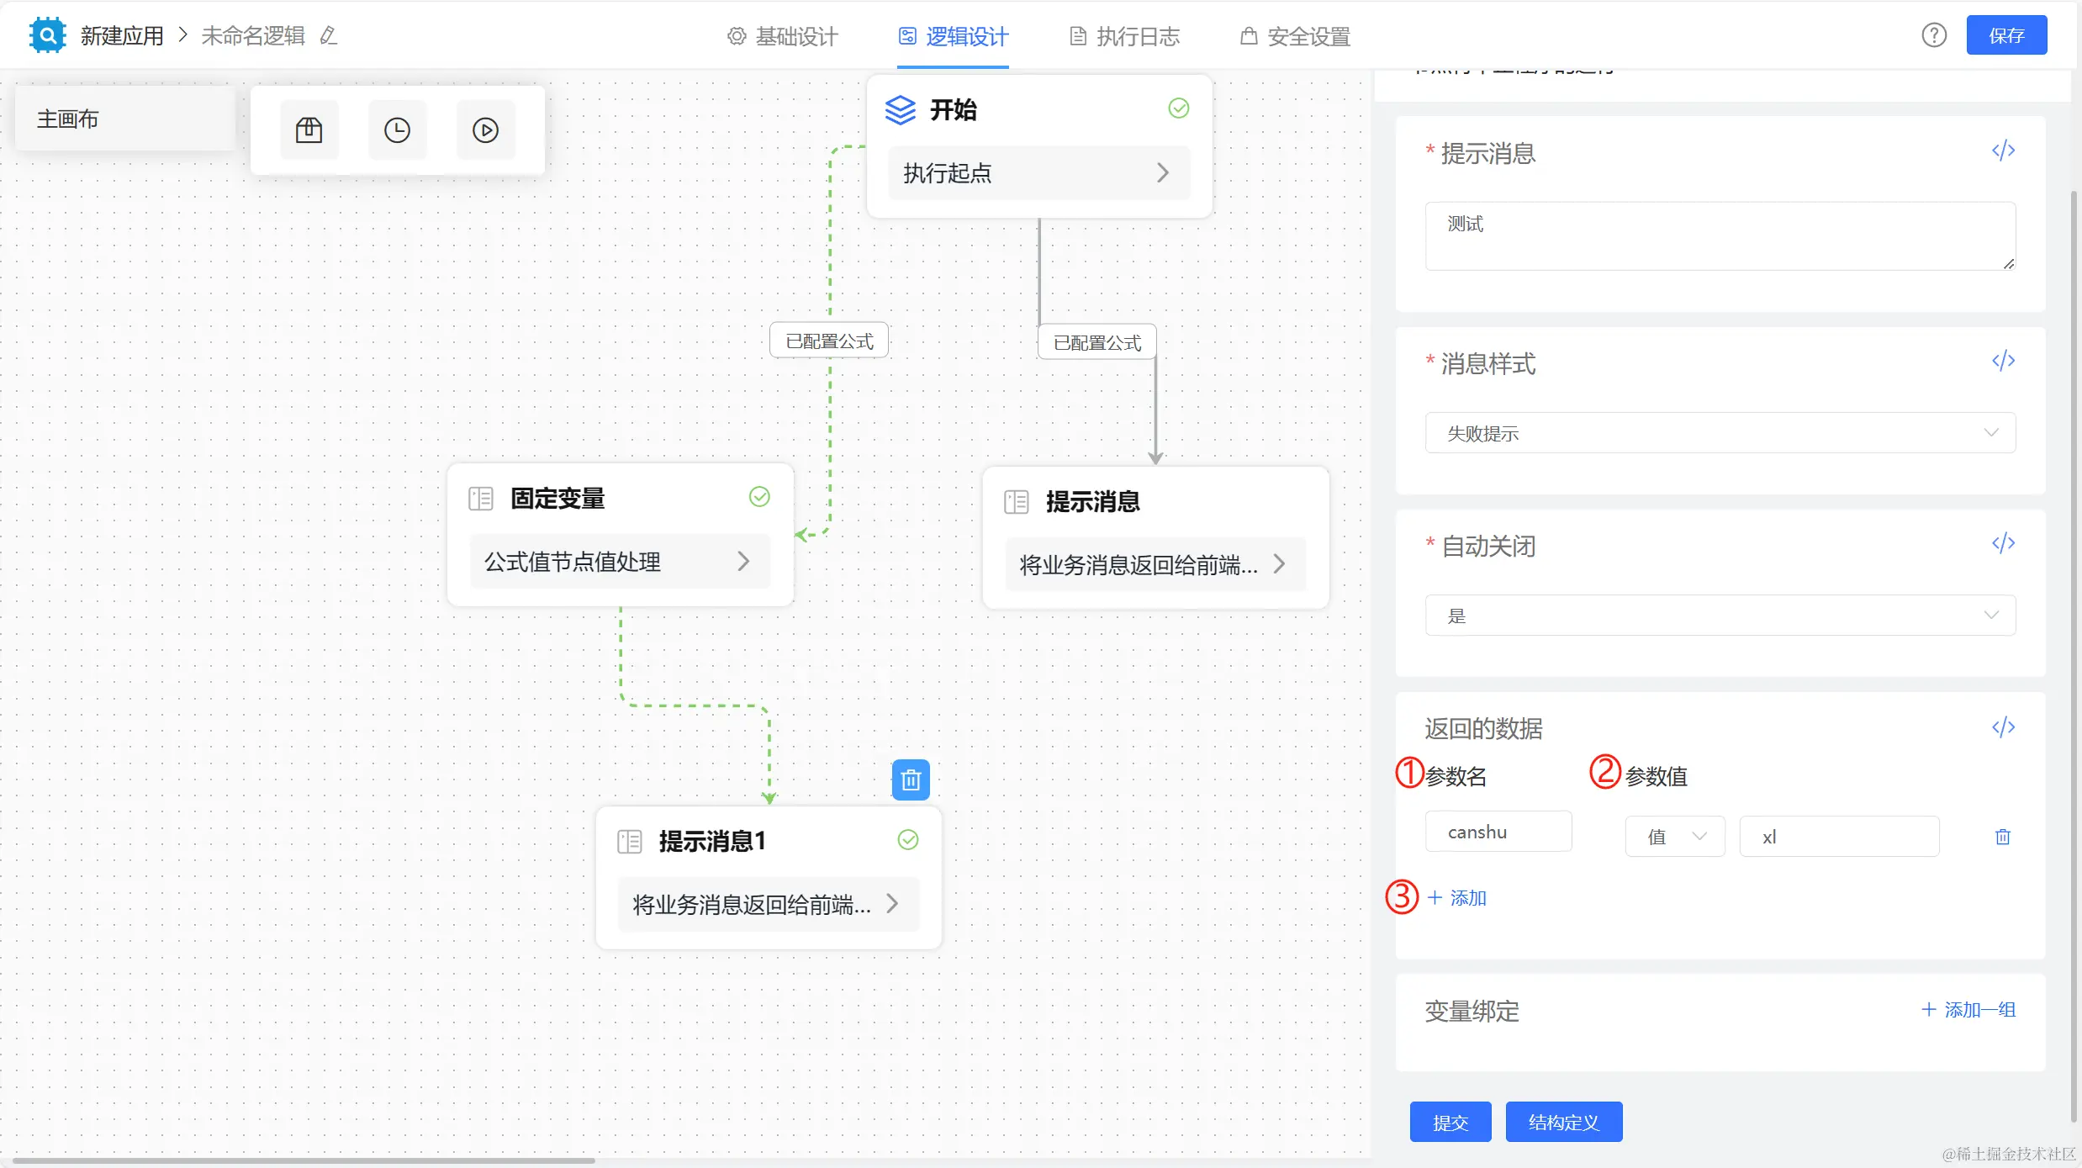Open the 消息样式 dropdown showing 失败提示

click(1720, 433)
